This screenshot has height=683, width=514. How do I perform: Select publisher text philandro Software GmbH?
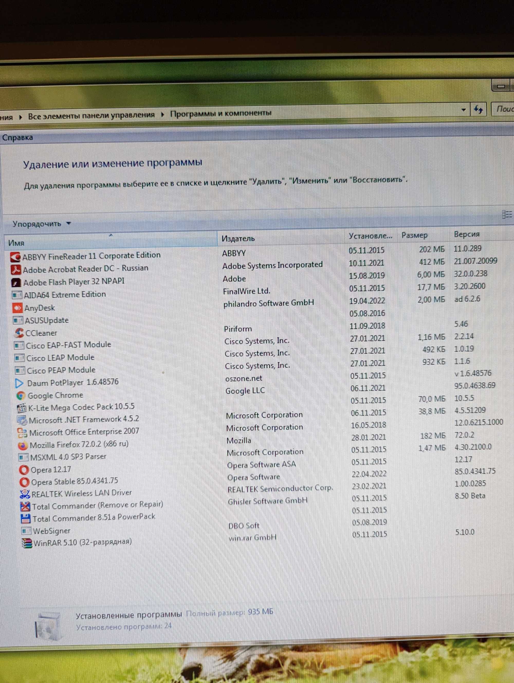(x=268, y=303)
